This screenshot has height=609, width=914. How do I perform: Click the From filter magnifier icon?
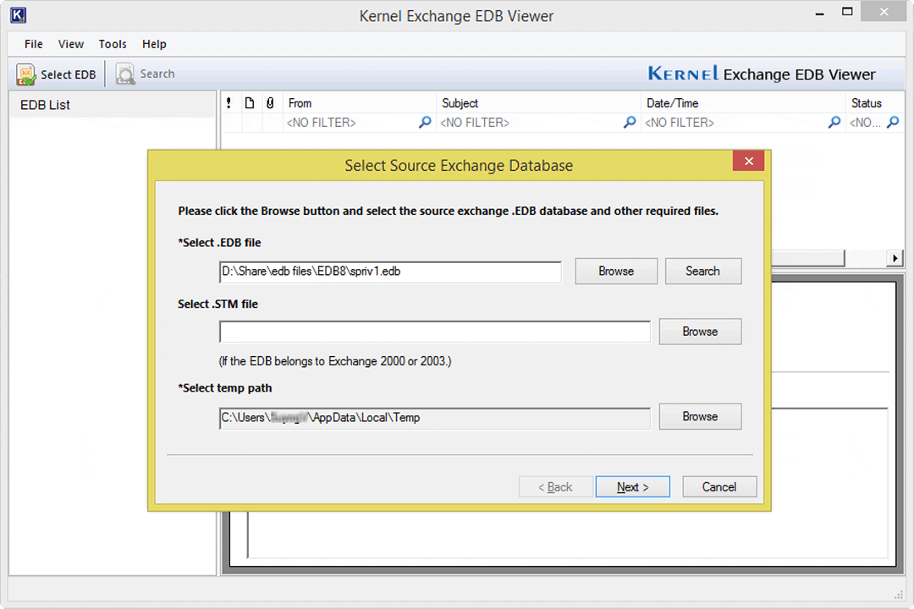[426, 123]
